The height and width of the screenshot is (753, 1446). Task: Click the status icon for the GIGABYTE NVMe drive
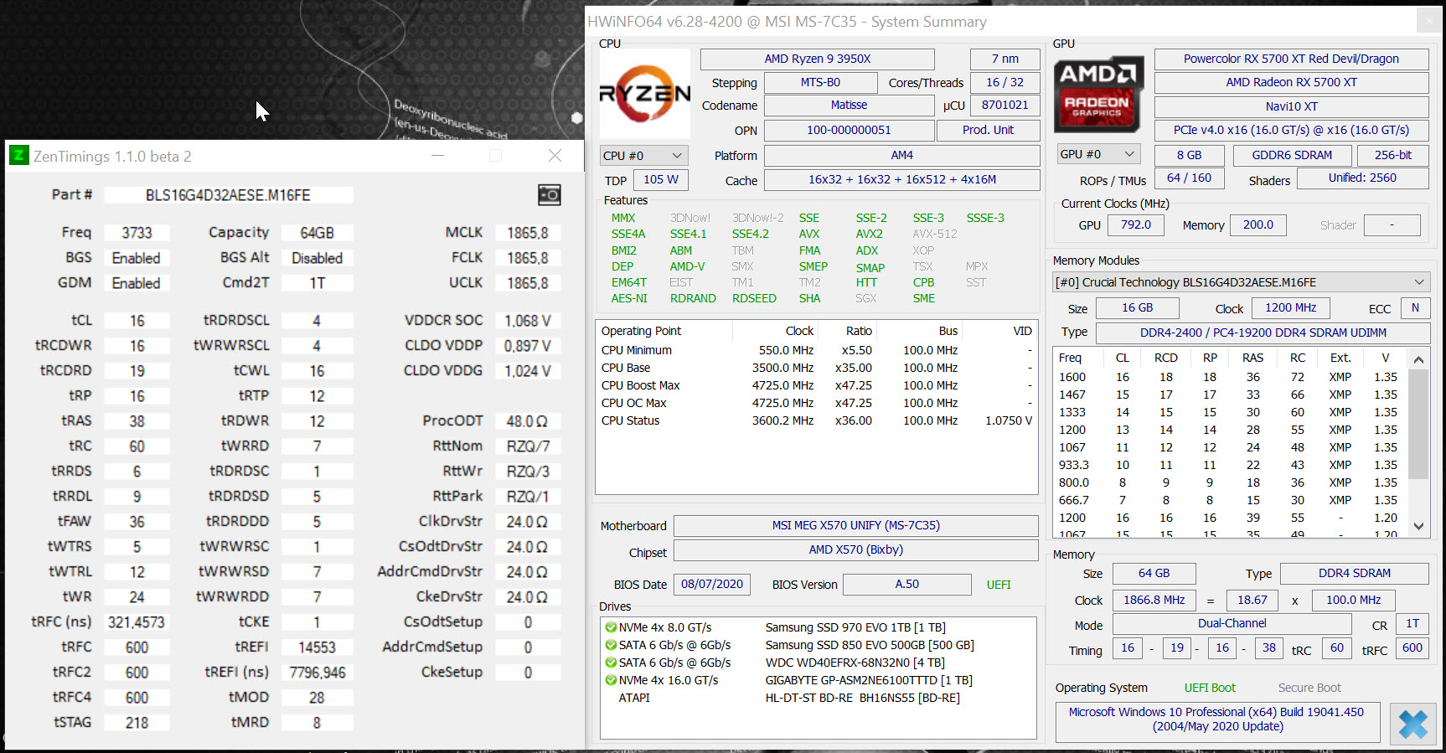611,680
